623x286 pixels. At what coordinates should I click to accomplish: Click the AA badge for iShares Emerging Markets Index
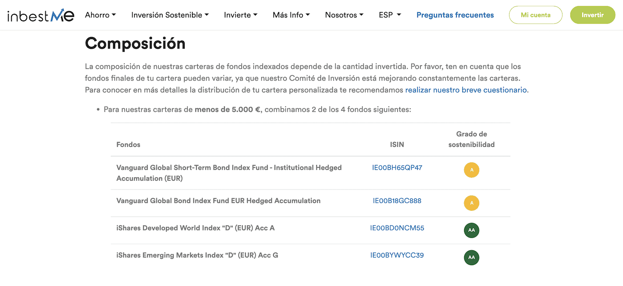pos(472,258)
